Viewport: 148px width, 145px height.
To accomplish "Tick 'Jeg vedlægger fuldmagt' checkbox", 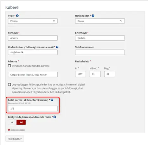I will 10,85.
